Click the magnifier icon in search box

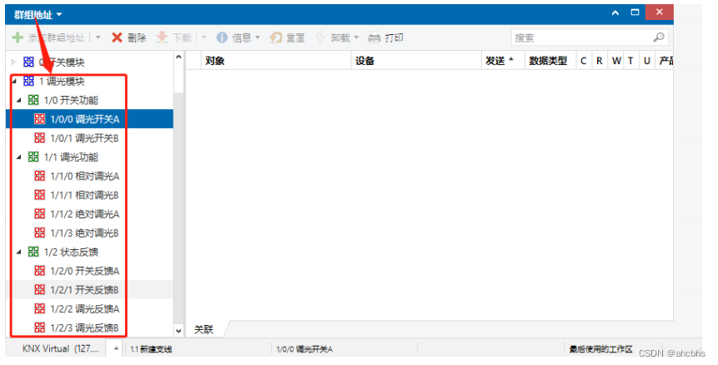[659, 37]
